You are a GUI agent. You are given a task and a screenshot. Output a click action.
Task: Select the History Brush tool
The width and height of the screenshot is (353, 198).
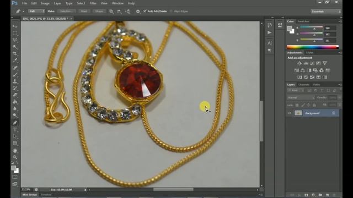(x=15, y=88)
